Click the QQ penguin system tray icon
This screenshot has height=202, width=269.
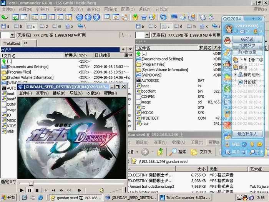(245, 198)
